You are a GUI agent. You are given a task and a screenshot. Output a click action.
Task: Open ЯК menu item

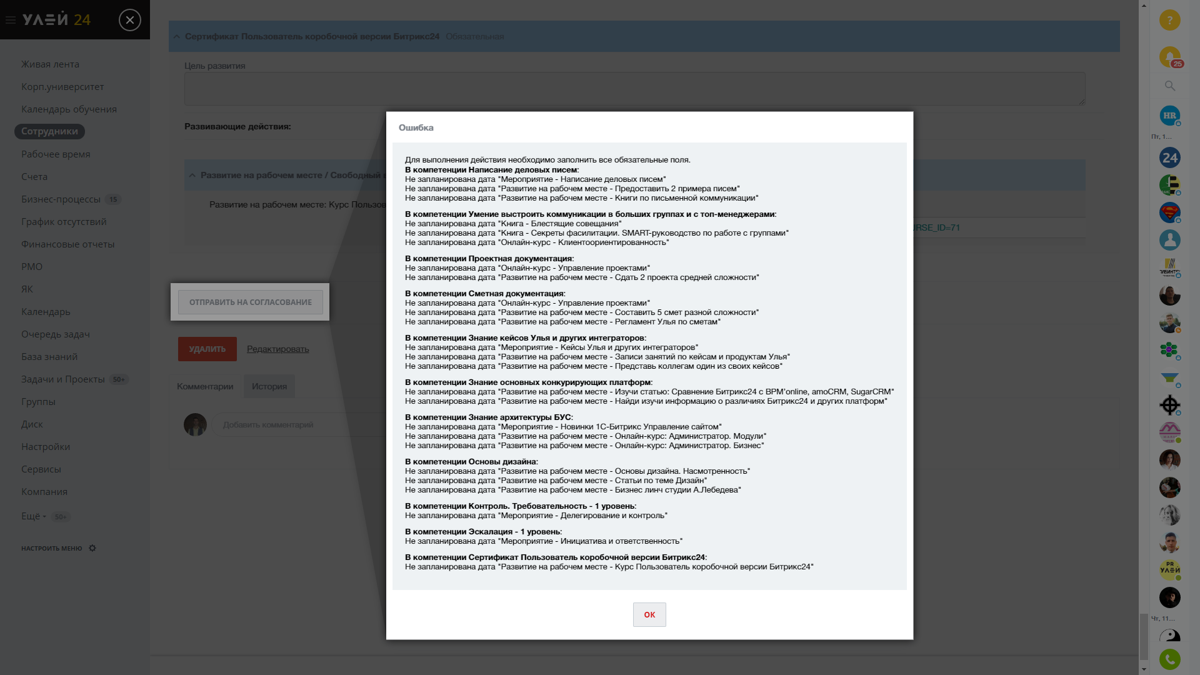(27, 289)
